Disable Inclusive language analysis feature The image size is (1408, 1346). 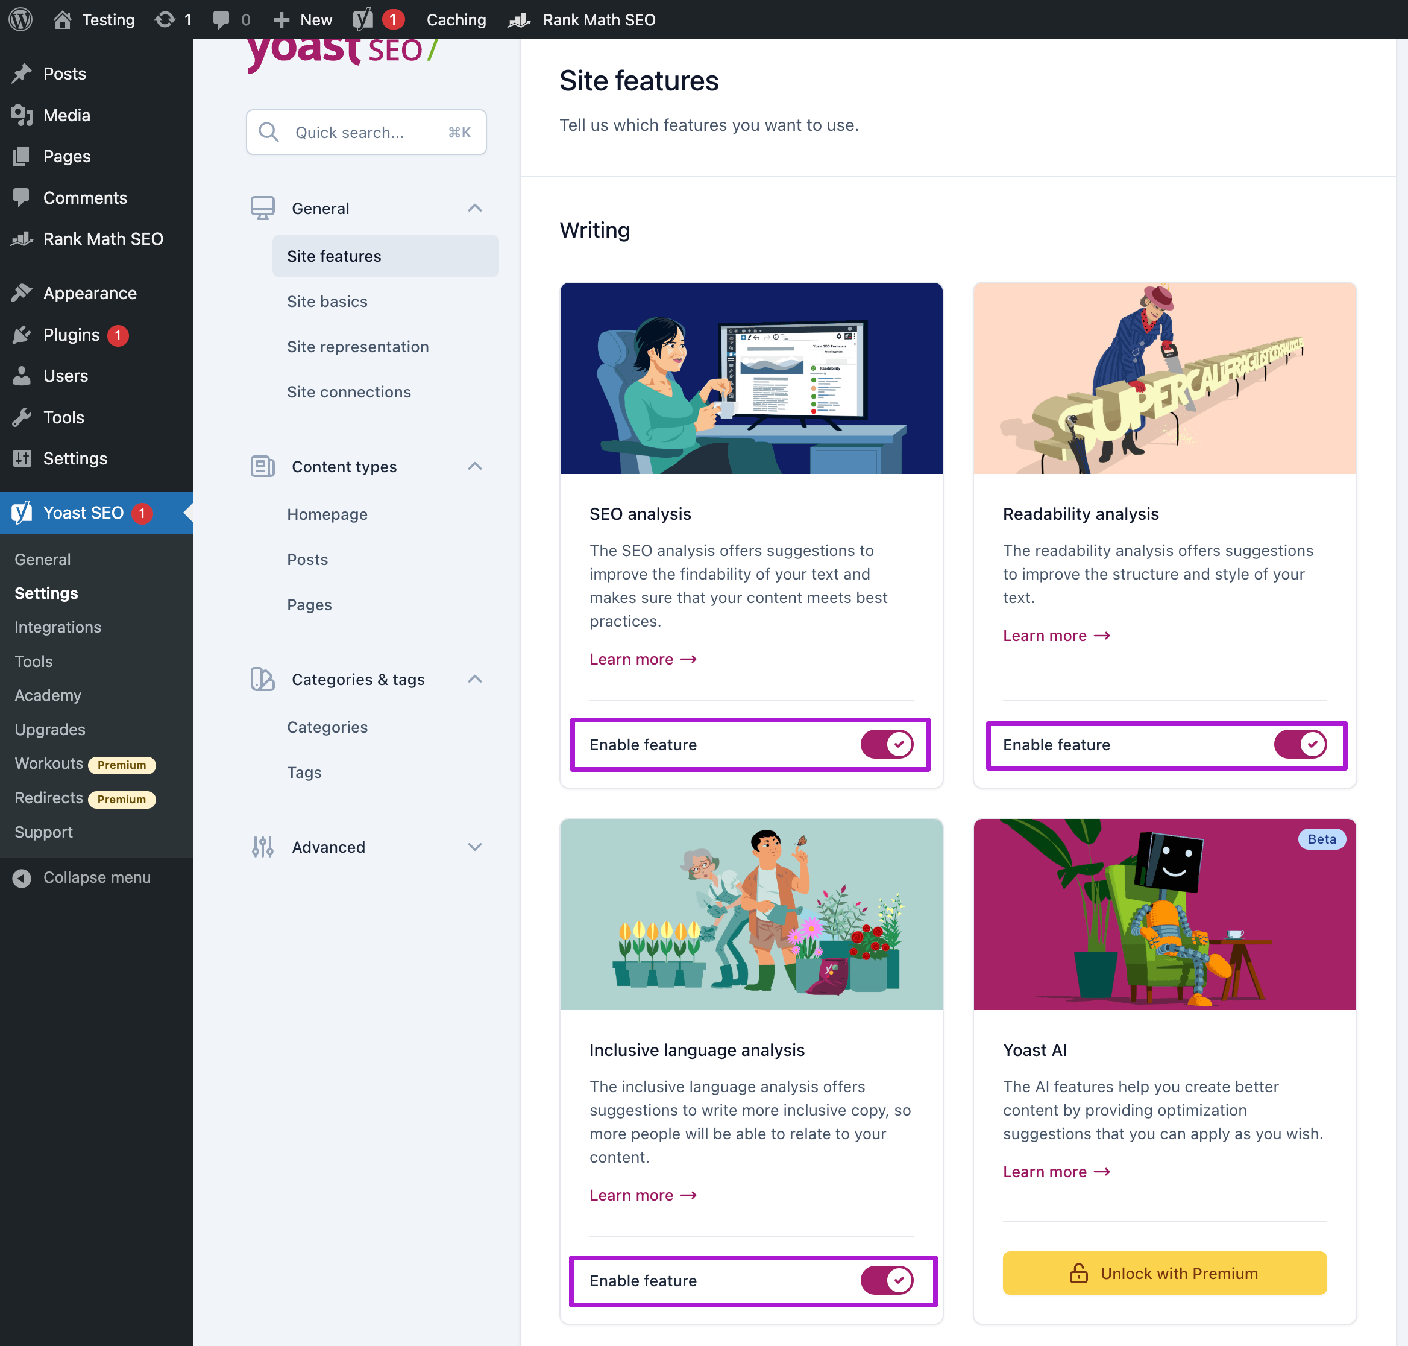pos(888,1281)
